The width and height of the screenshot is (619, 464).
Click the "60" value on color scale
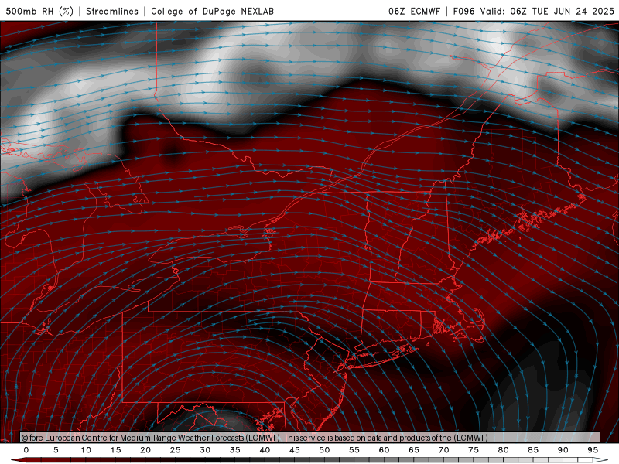coord(384,450)
